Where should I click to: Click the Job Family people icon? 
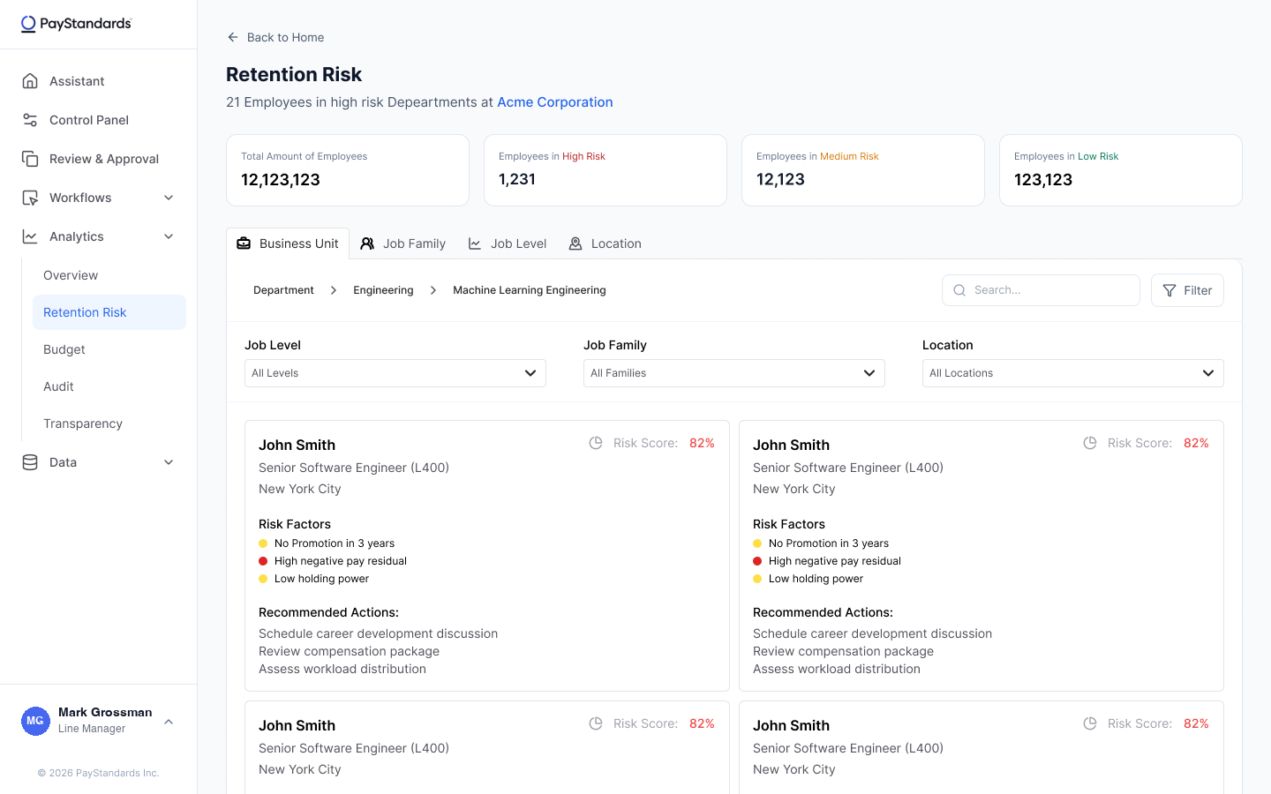click(x=367, y=243)
